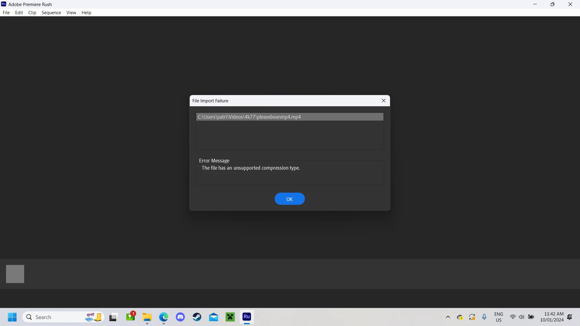The width and height of the screenshot is (580, 326).
Task: Click the gray thumbnail in bottom panel
Action: (x=15, y=274)
